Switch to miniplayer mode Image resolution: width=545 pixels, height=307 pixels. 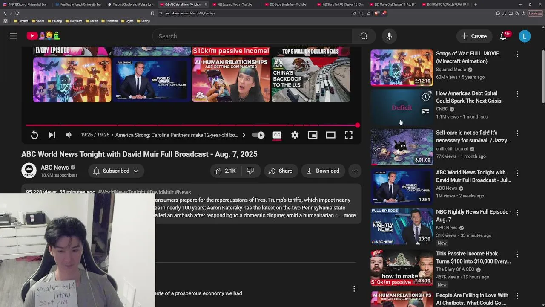313,135
